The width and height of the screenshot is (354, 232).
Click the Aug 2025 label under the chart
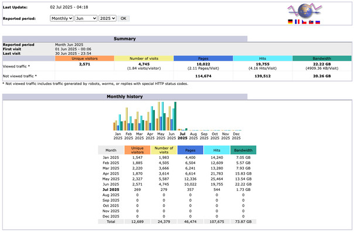193,136
